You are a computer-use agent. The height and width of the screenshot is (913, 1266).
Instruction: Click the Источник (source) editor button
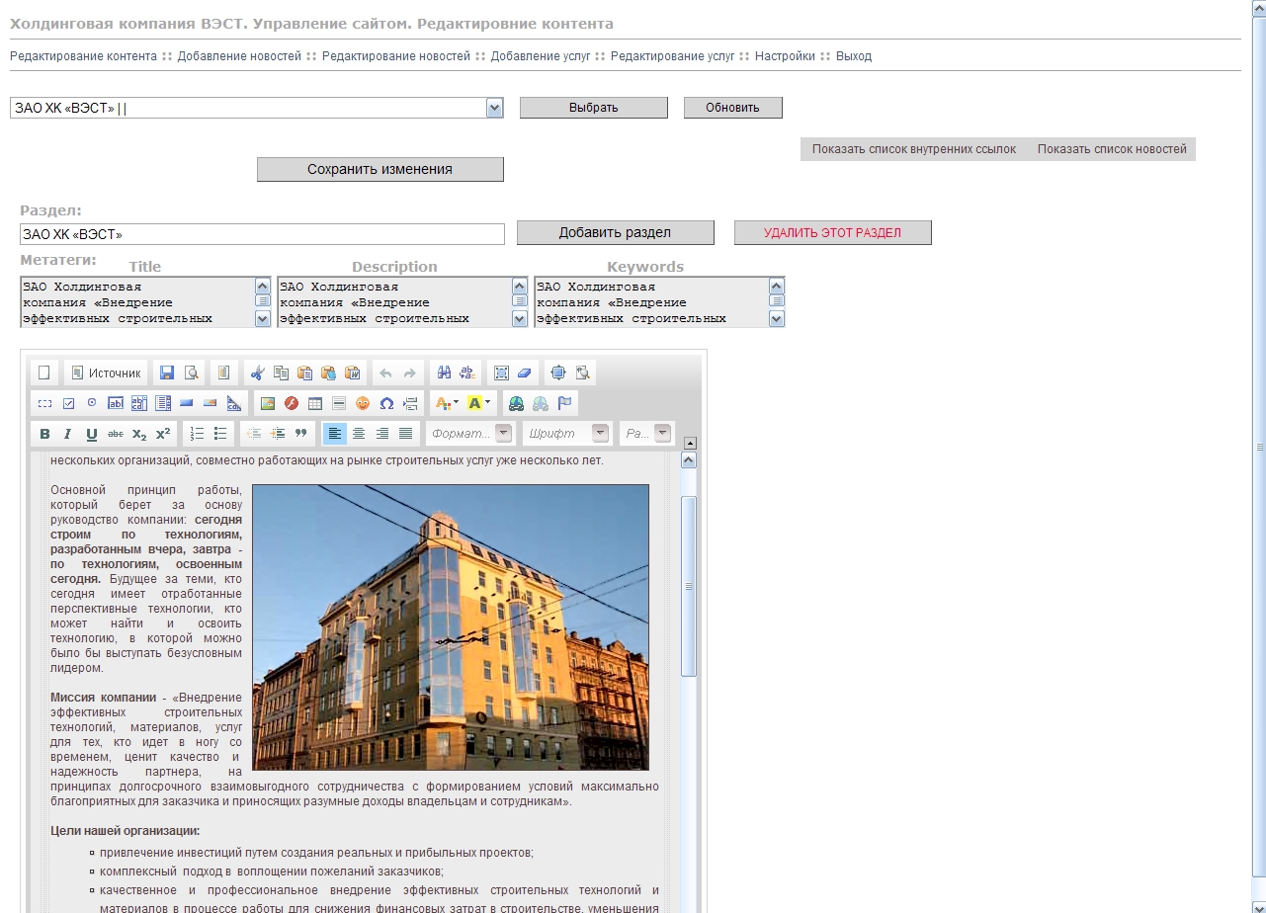[x=106, y=373]
